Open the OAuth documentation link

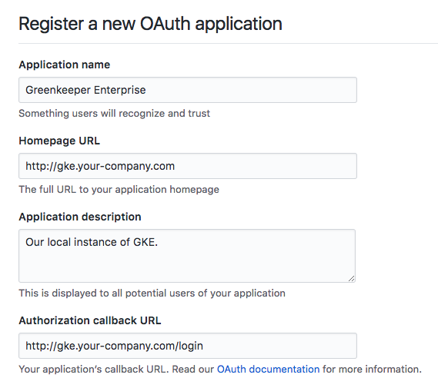tap(268, 369)
